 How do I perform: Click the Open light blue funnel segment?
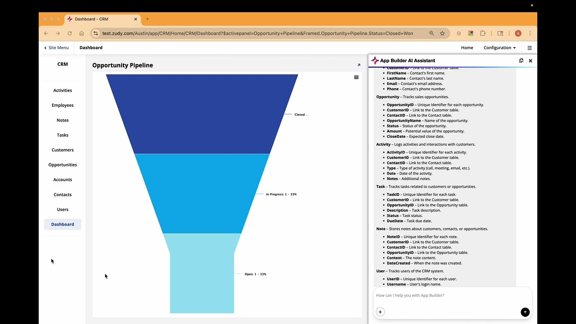click(202, 274)
